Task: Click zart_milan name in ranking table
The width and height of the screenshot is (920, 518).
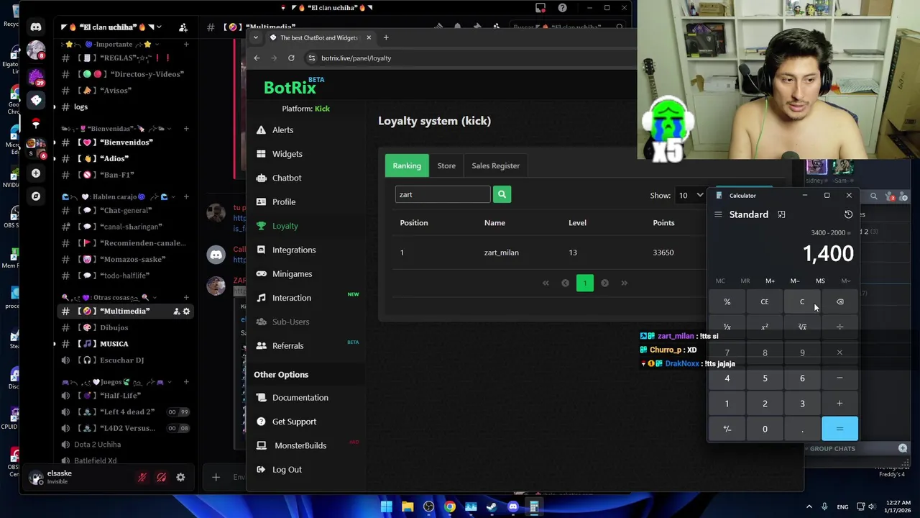Action: pos(501,253)
